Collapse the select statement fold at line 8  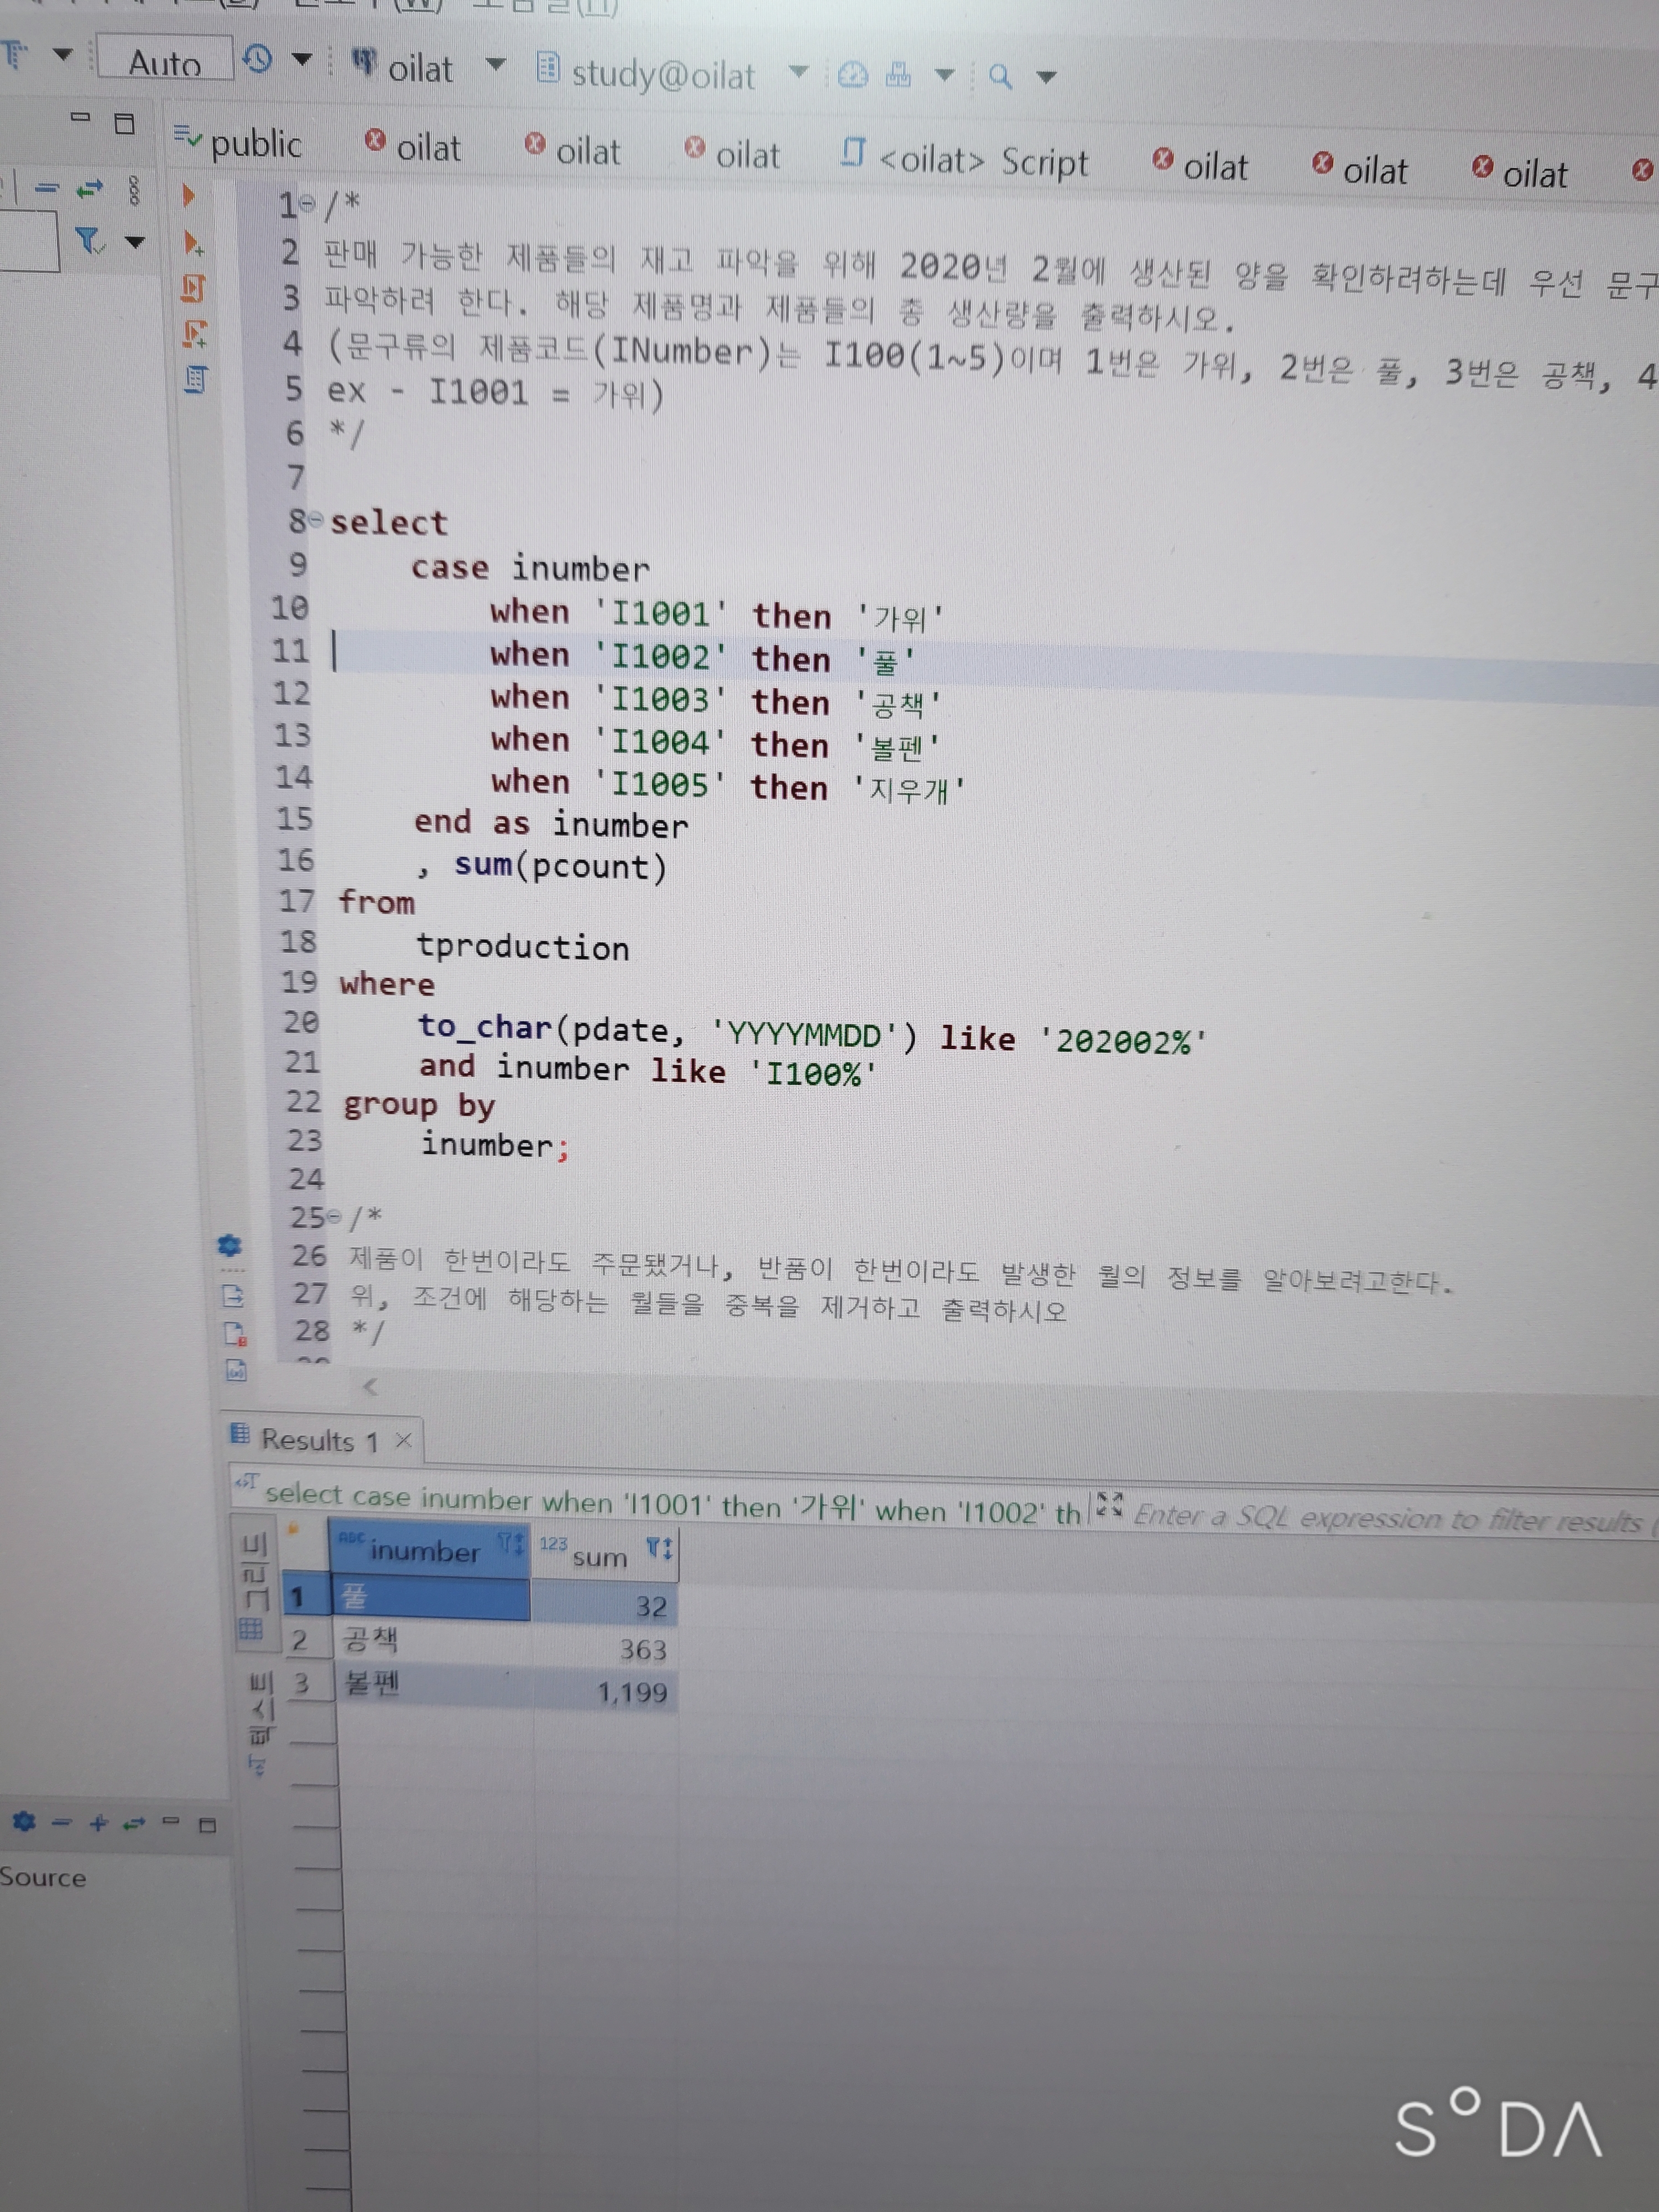coord(316,520)
